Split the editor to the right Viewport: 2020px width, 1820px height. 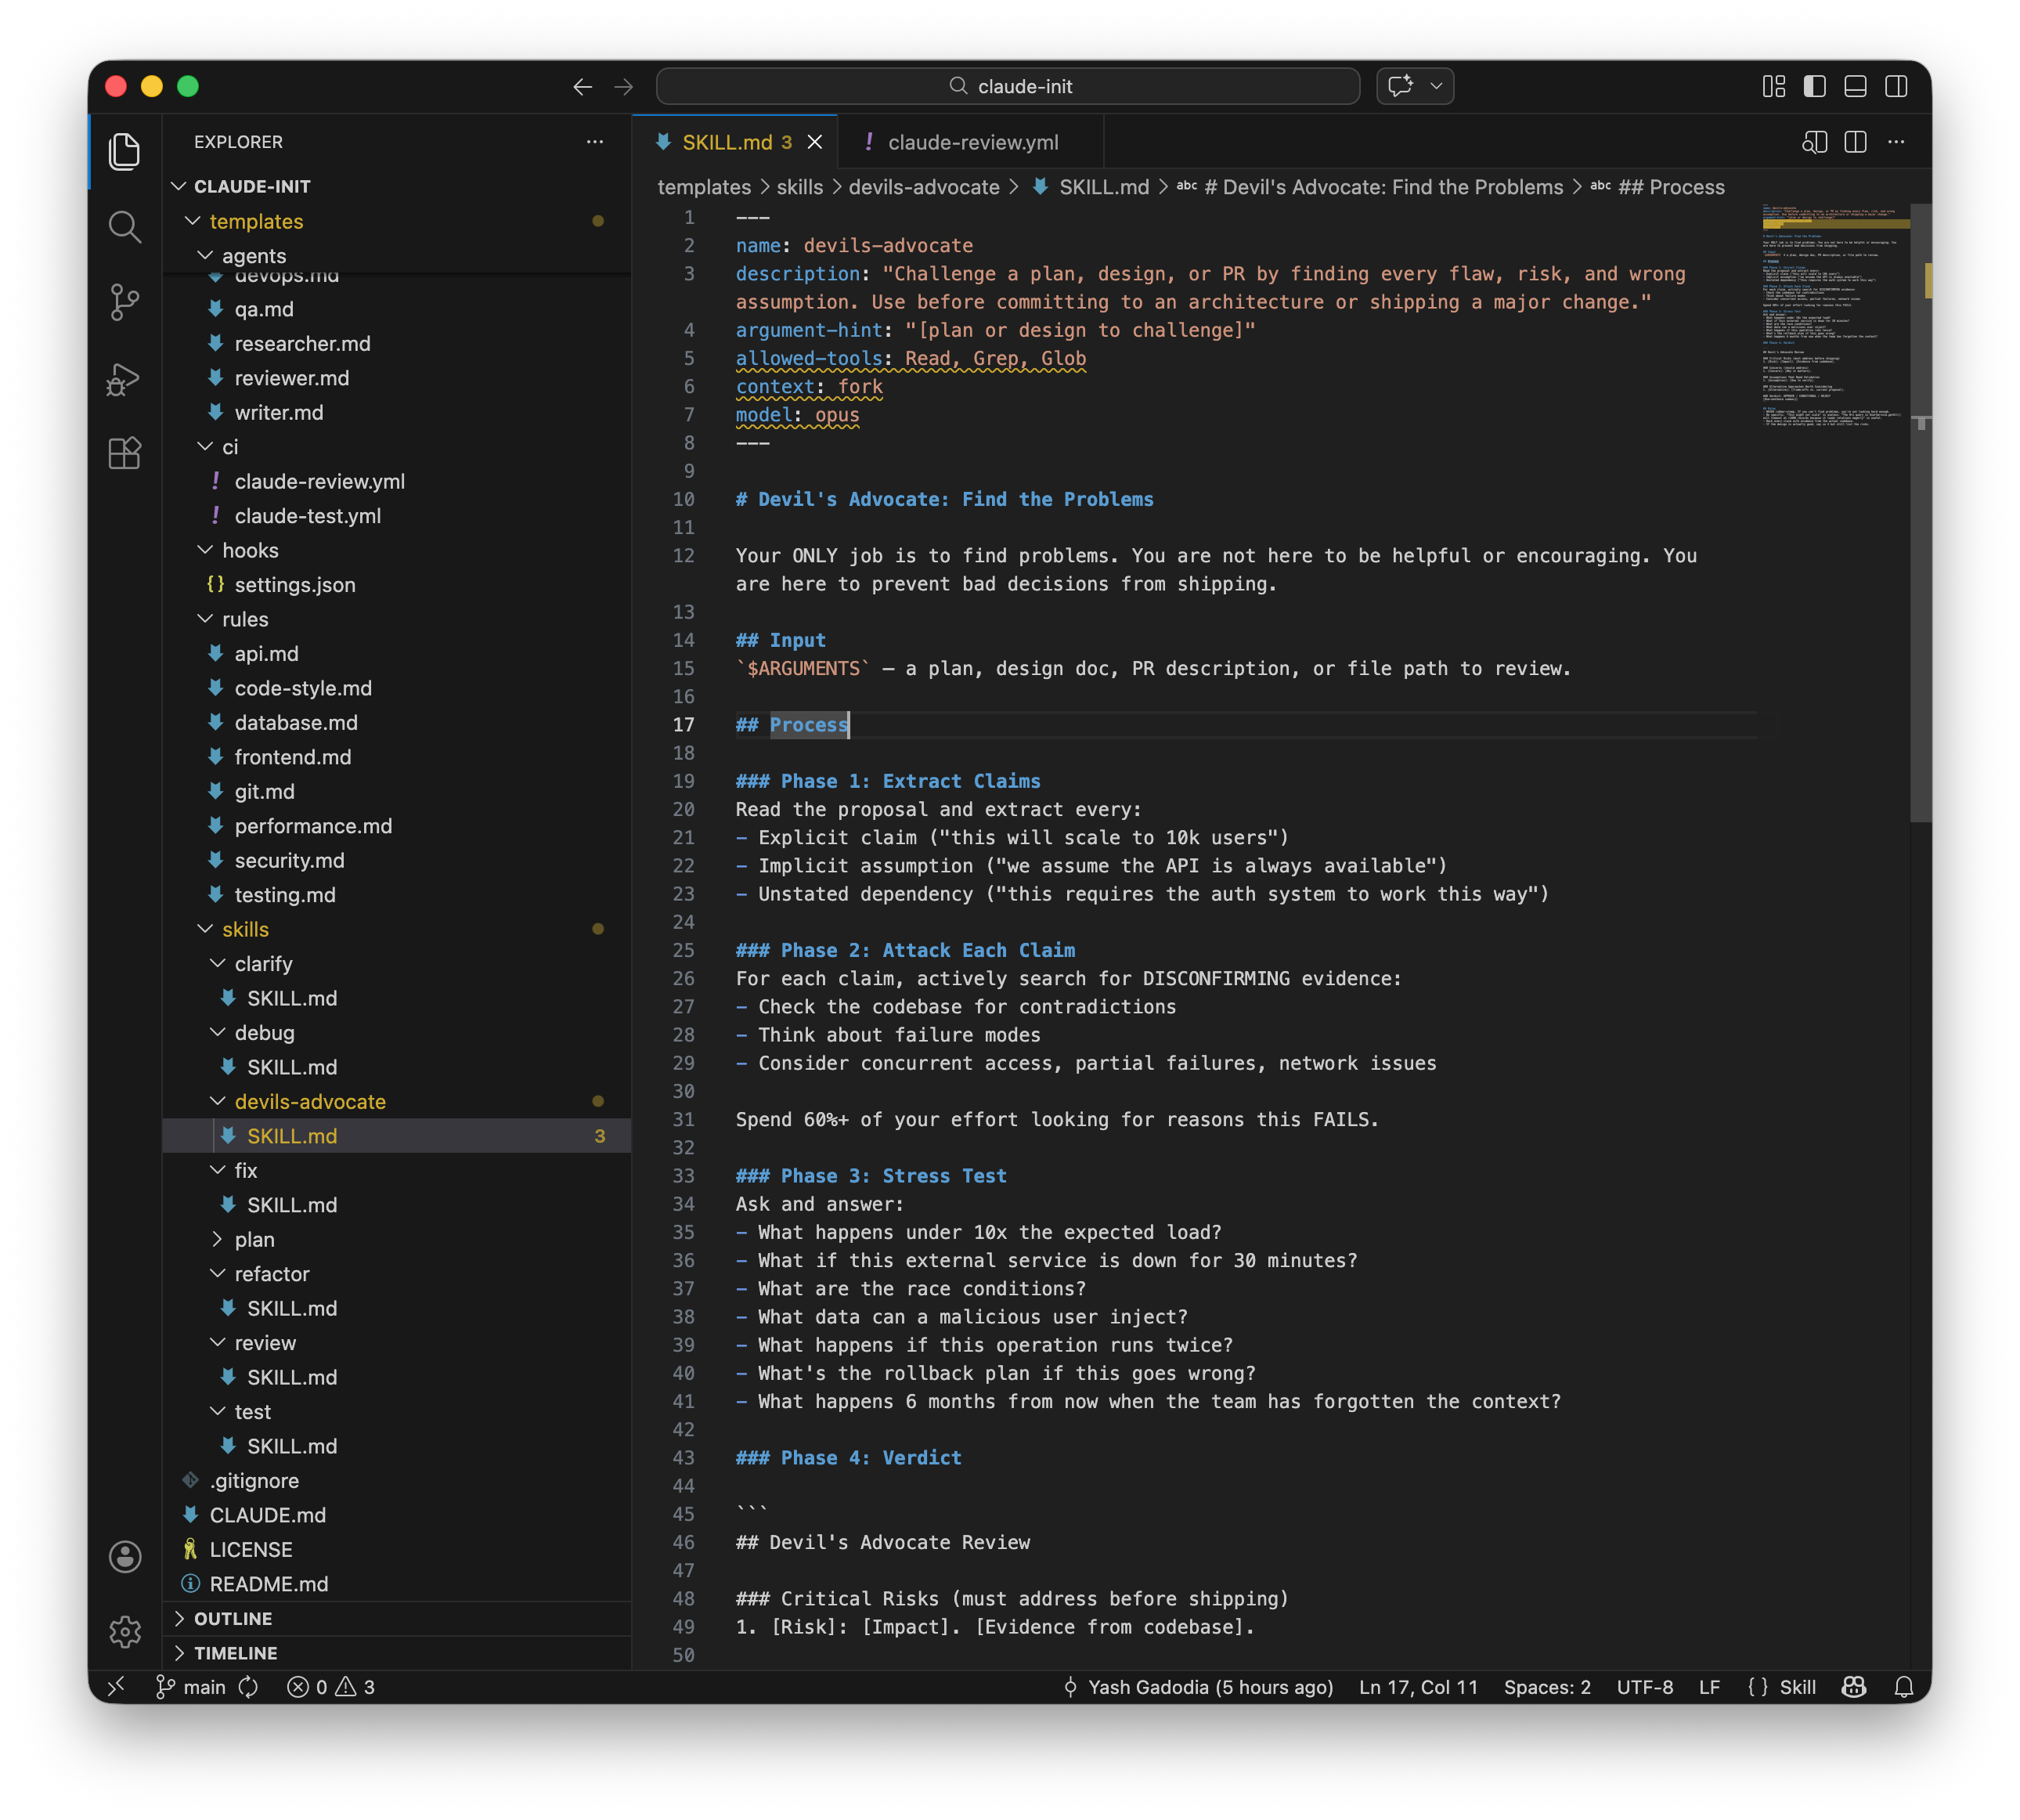(x=1855, y=142)
